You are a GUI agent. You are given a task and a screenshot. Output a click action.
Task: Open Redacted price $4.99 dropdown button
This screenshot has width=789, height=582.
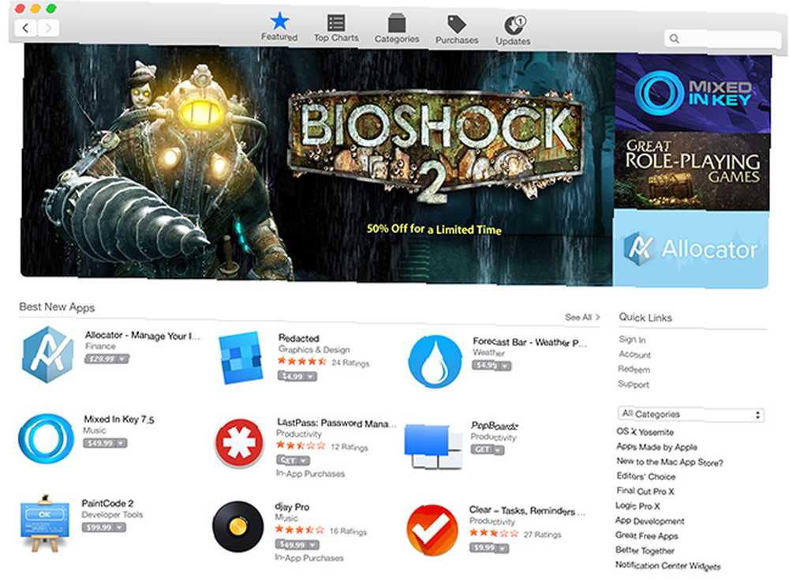pyautogui.click(x=297, y=376)
